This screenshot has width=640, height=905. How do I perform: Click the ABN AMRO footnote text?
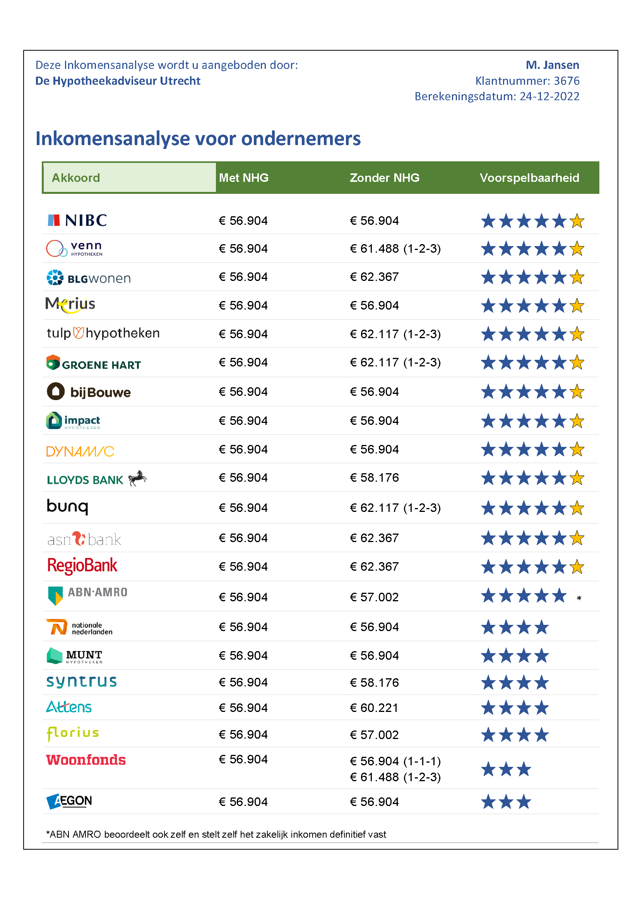click(216, 835)
